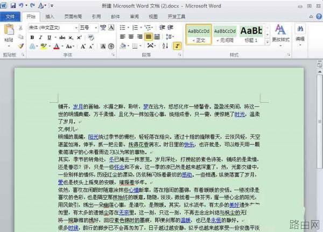Toggle justify alignment (highlighted)
The height and width of the screenshot is (232, 323).
149,37
